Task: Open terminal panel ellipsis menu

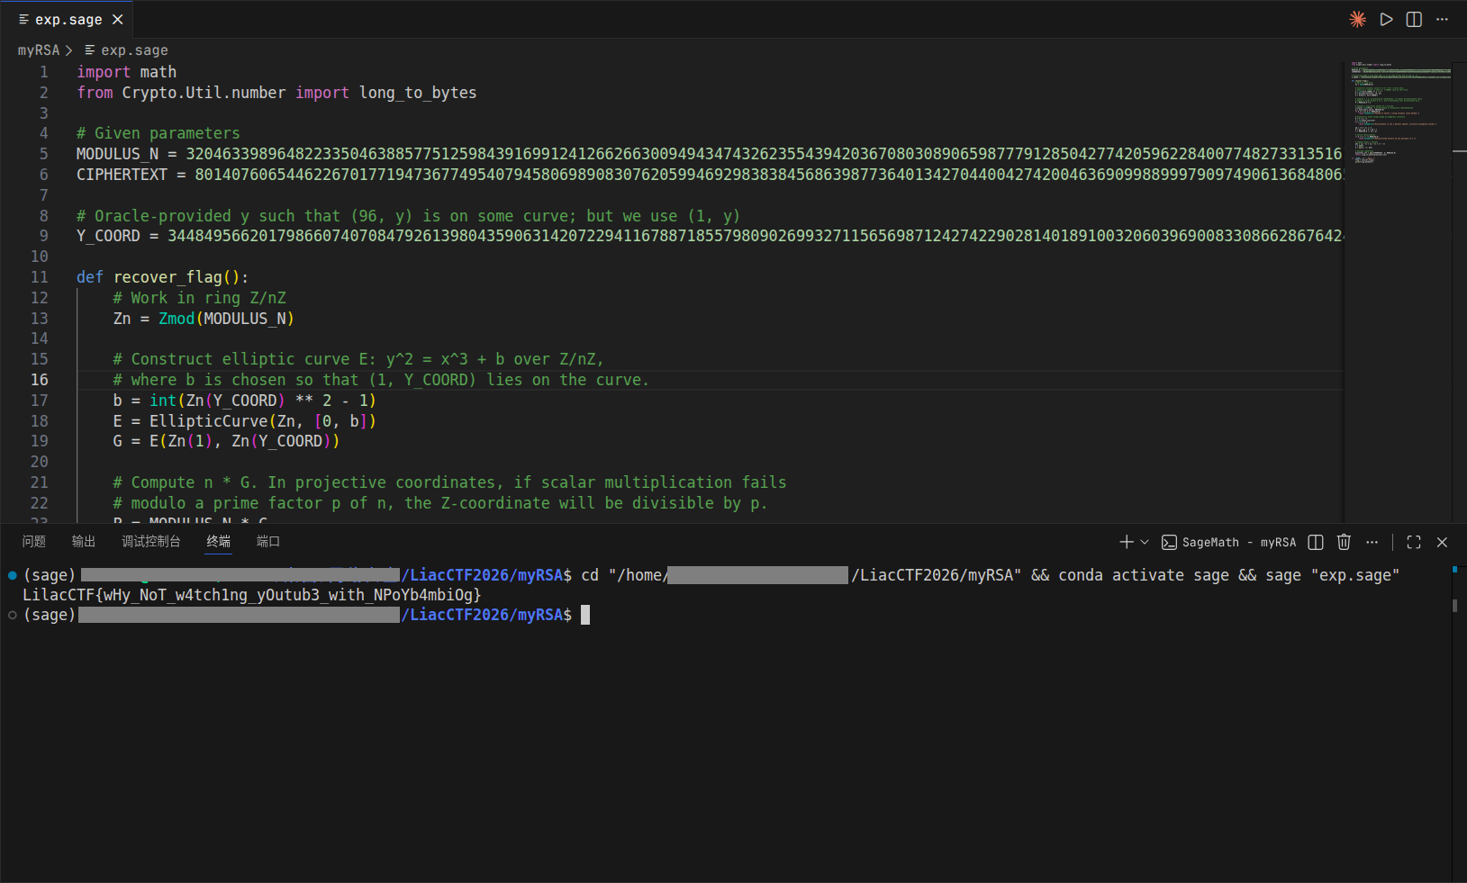Action: pos(1372,542)
